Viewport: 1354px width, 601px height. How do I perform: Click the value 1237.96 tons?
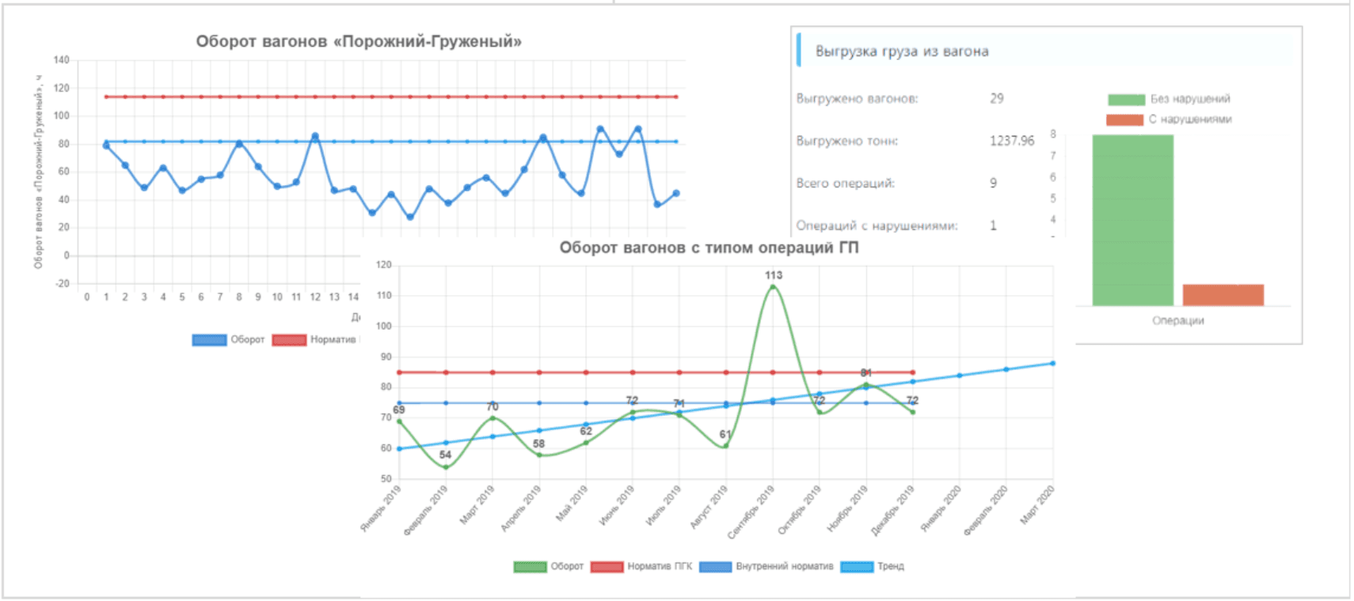tap(1012, 141)
